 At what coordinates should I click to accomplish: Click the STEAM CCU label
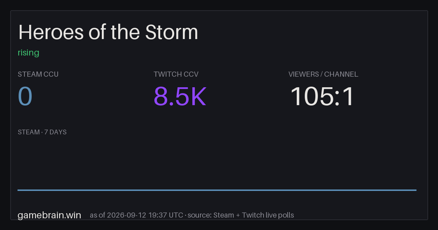click(x=38, y=74)
